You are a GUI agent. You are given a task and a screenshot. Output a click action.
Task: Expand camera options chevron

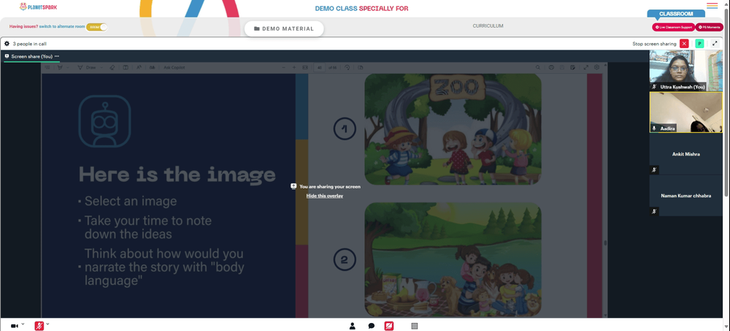(23, 324)
